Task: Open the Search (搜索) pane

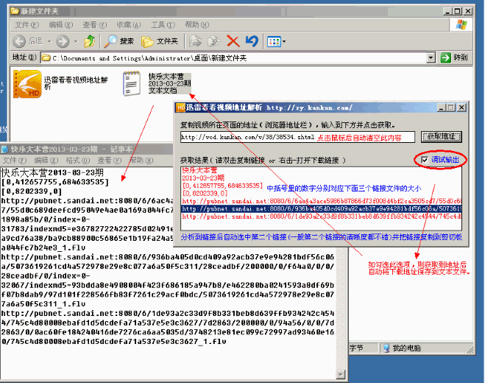Action: tap(118, 41)
